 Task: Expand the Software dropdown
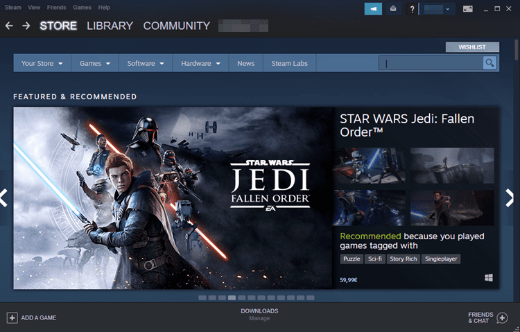[146, 63]
